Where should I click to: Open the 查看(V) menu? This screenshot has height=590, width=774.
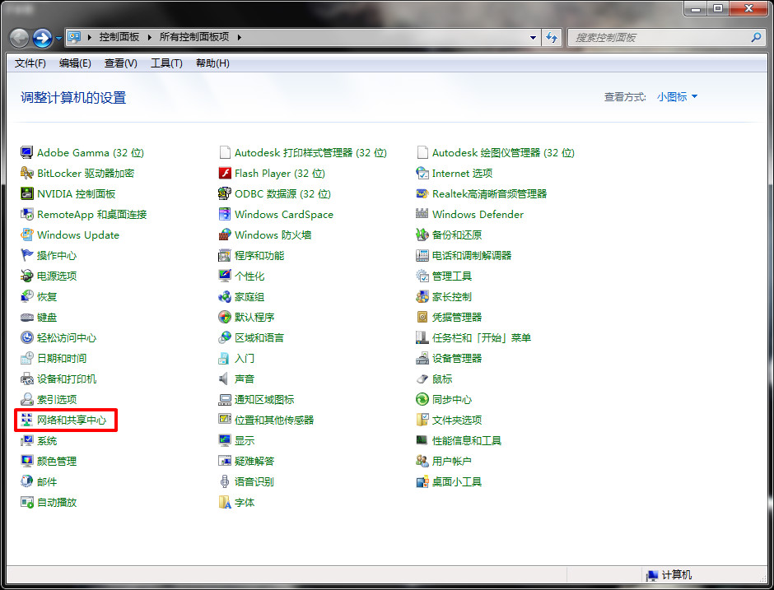[x=121, y=63]
